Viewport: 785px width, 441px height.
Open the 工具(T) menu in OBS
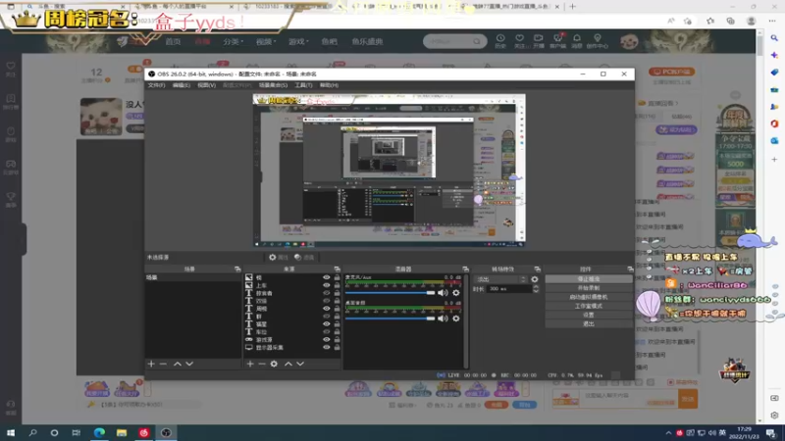point(303,85)
